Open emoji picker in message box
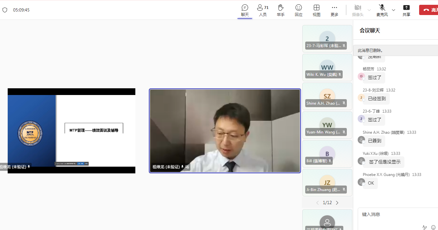The width and height of the screenshot is (438, 230). 433,227
